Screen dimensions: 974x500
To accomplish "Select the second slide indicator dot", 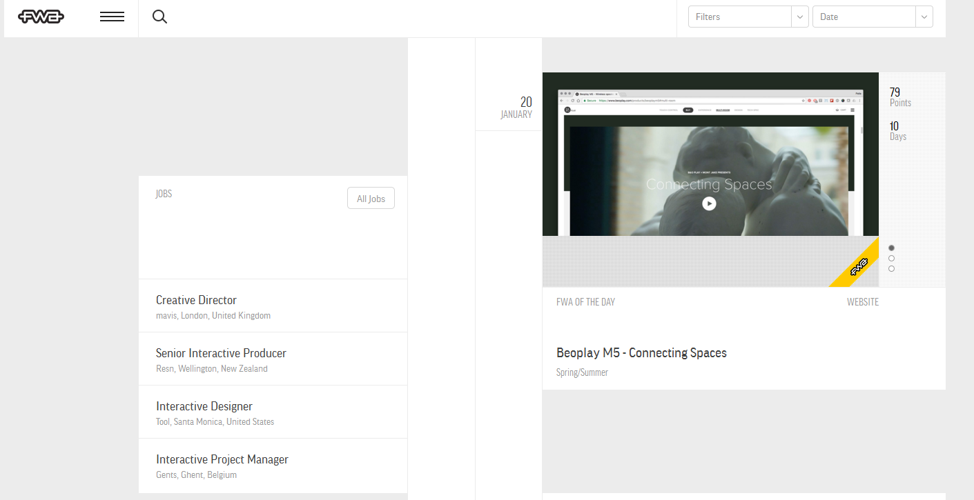I will pos(892,259).
